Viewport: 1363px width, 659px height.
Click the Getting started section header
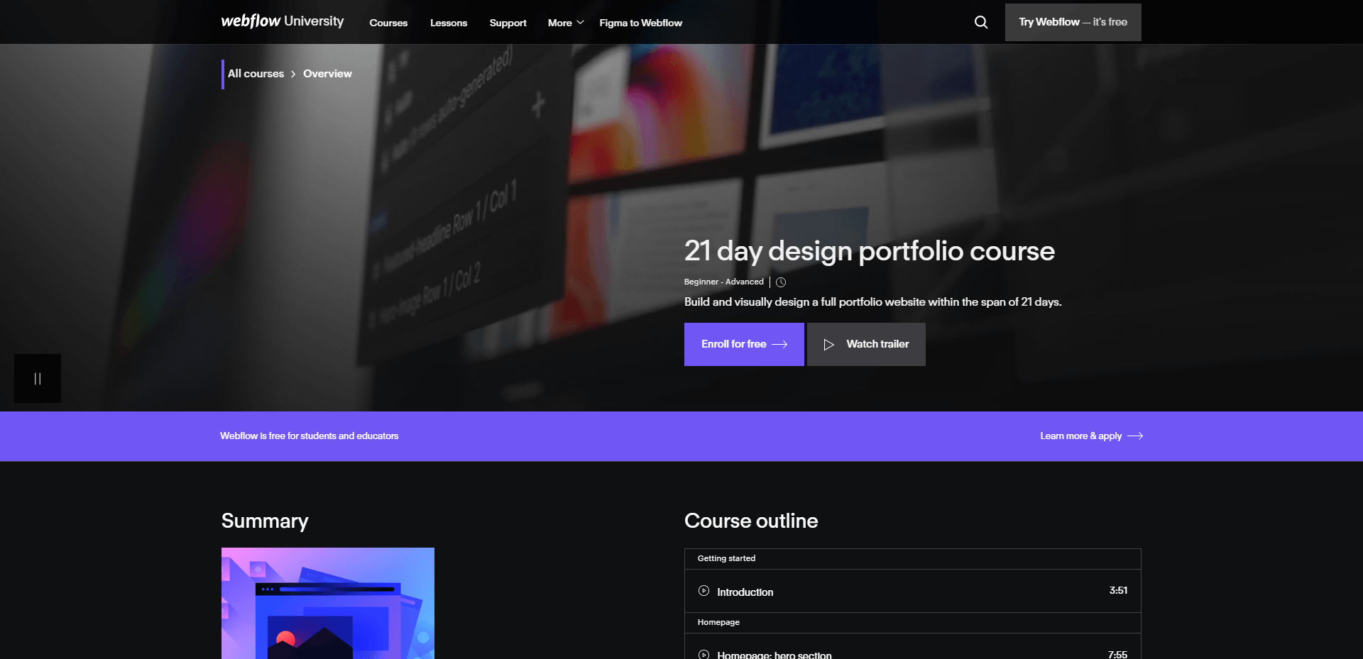click(x=912, y=559)
